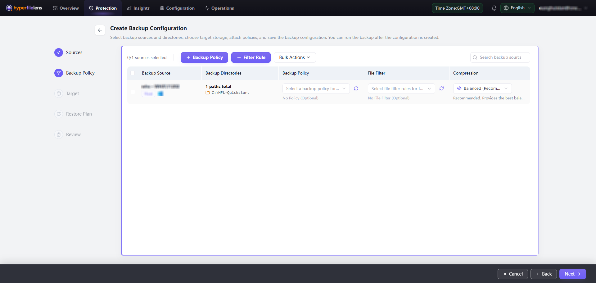Select the Protection tab

[103, 8]
